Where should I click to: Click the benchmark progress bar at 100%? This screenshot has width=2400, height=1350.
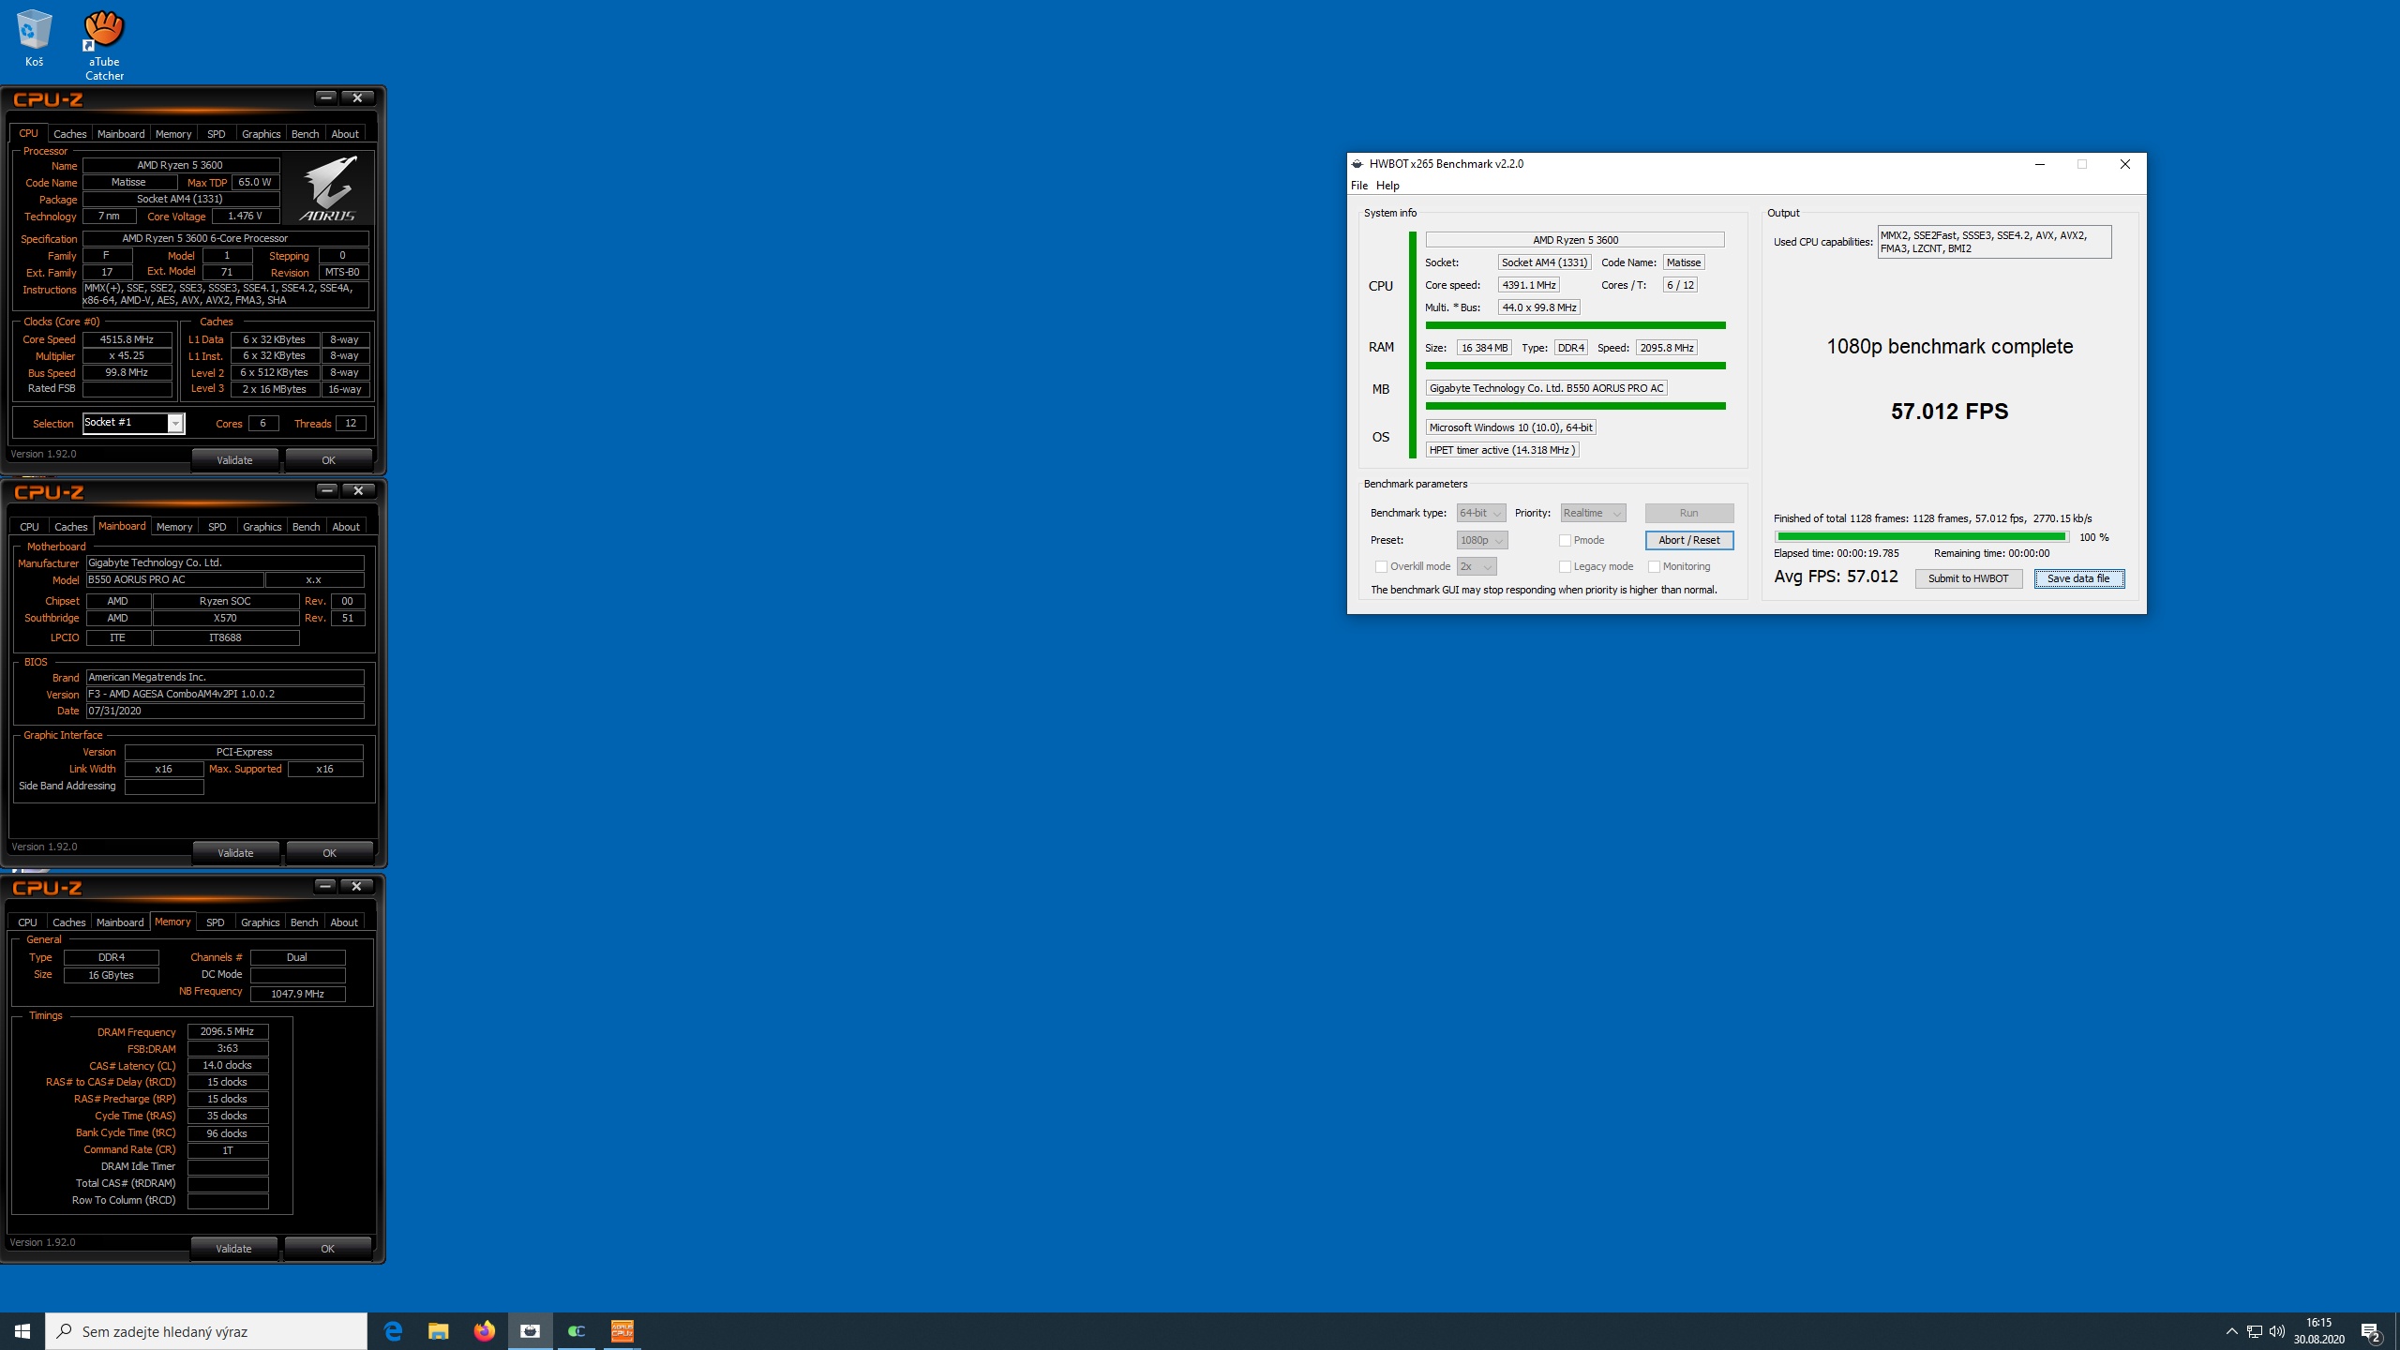[1921, 537]
